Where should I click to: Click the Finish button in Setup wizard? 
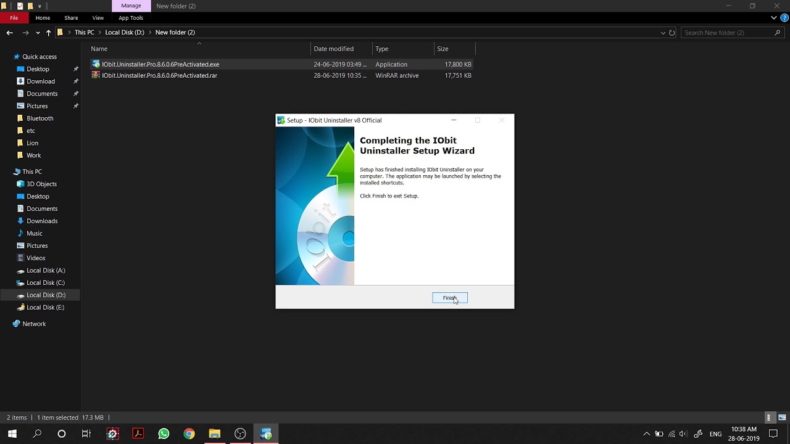450,298
